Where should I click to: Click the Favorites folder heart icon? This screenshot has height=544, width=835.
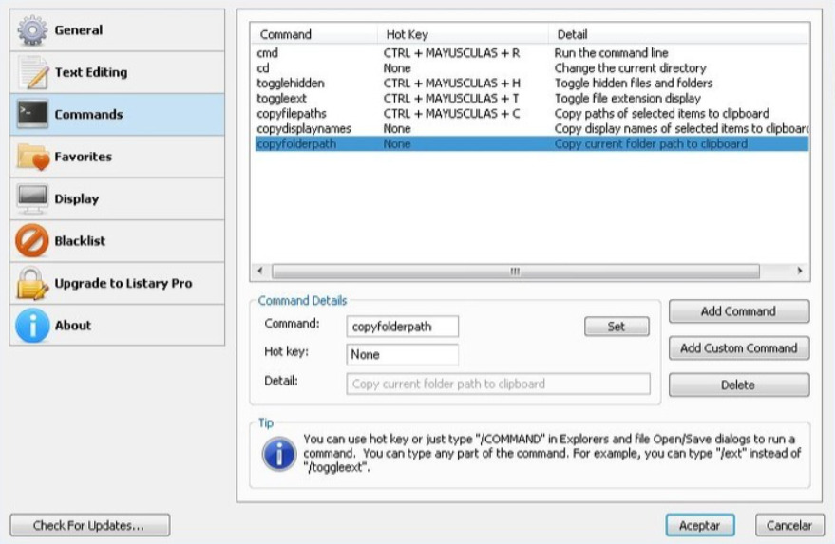pyautogui.click(x=33, y=157)
